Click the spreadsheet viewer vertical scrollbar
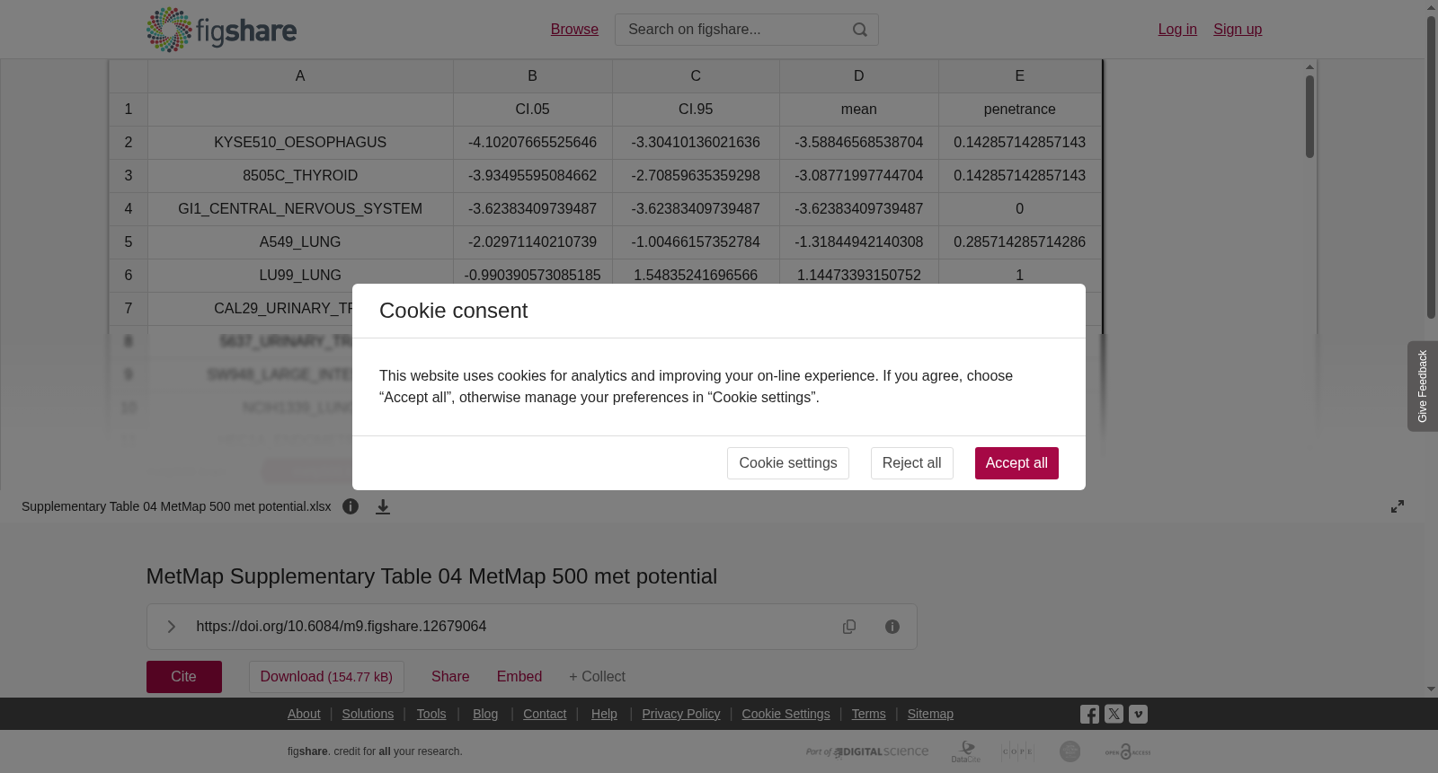Image resolution: width=1438 pixels, height=773 pixels. (x=1310, y=117)
